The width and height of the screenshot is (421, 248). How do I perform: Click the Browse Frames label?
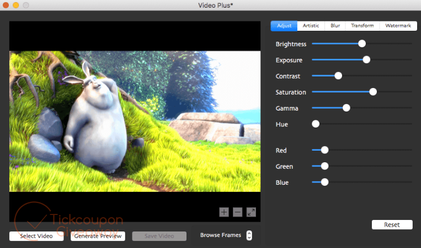tap(221, 235)
